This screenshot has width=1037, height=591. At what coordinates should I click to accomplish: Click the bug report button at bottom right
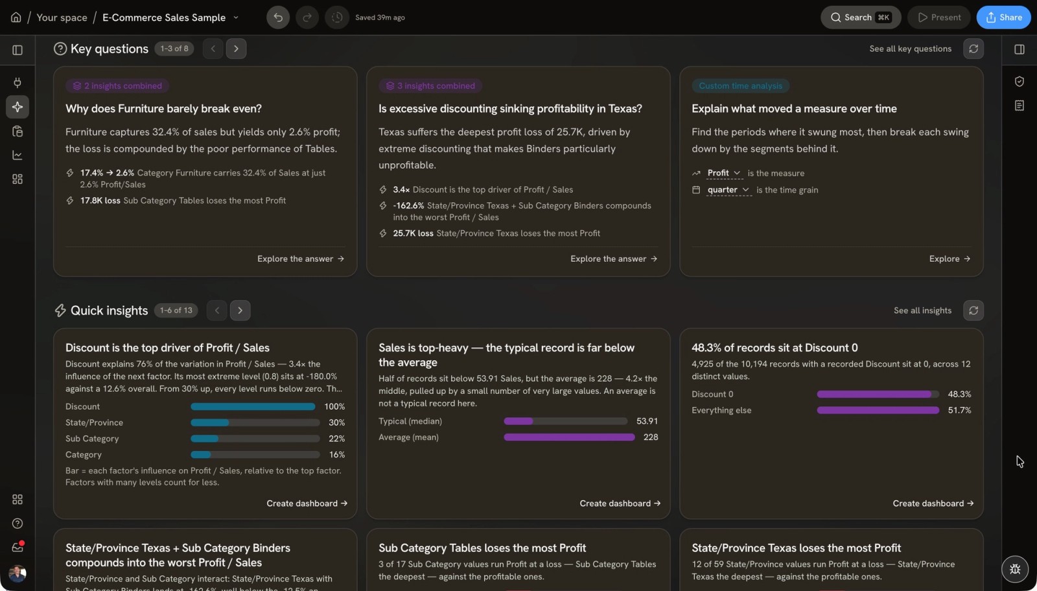[x=1015, y=570]
